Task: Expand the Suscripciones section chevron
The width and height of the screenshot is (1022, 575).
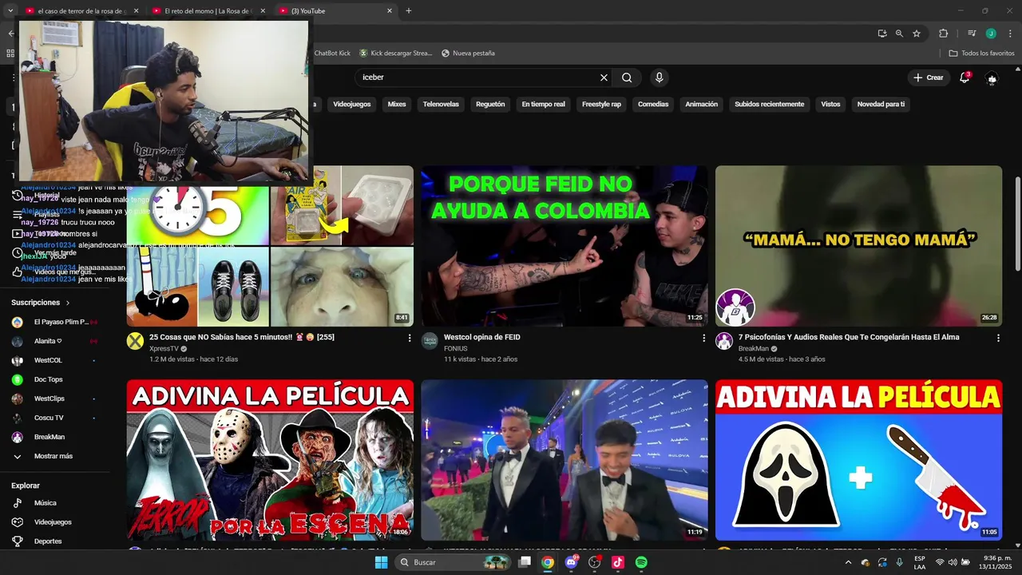Action: pyautogui.click(x=68, y=303)
